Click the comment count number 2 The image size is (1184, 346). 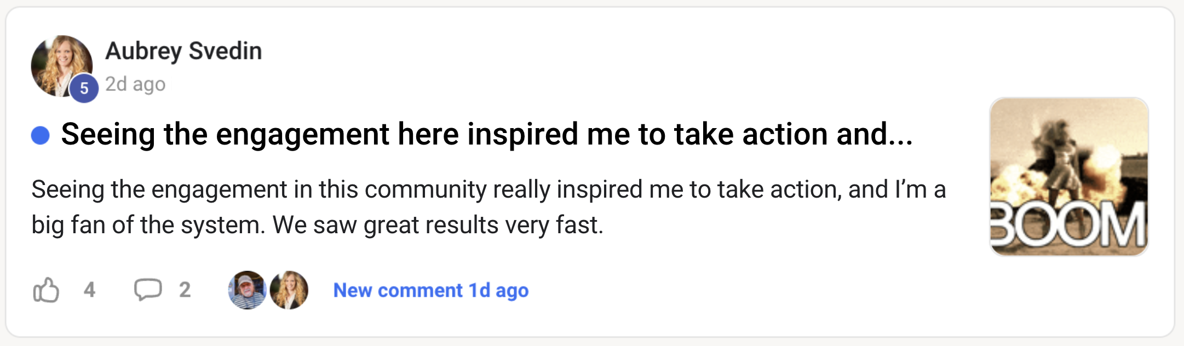tap(185, 290)
